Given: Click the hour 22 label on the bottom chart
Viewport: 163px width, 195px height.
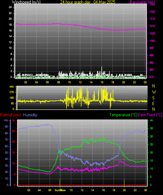Looking at the screenshot, I should (135, 190).
